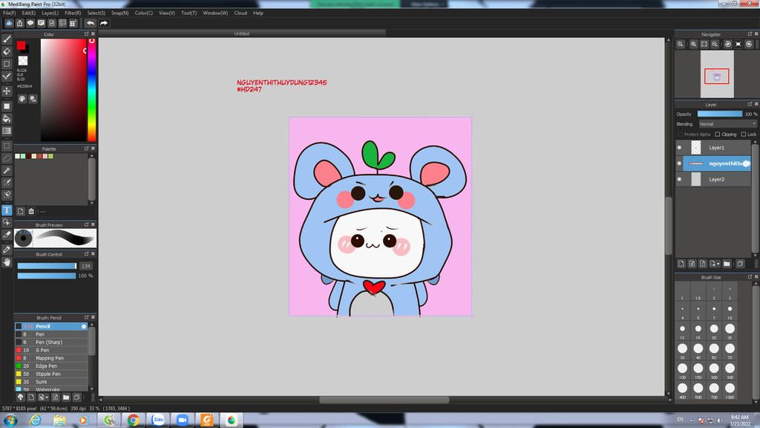Click the Navigator preview thumbnail
The image size is (760, 428).
(717, 74)
